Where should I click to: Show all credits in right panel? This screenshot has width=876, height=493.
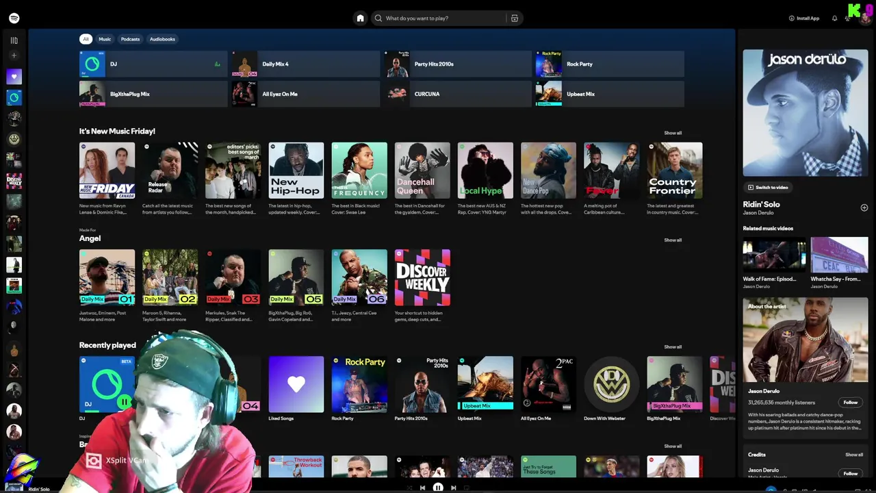[853, 455]
